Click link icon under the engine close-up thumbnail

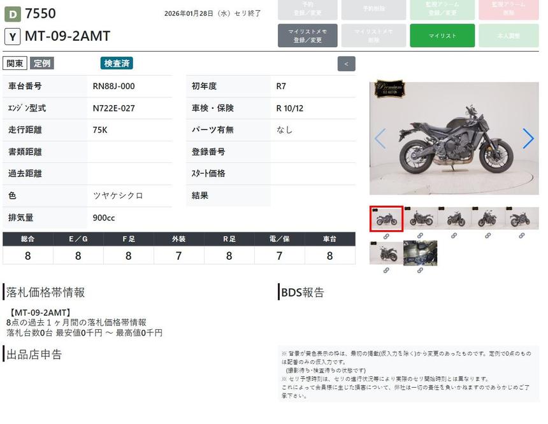[x=420, y=270]
